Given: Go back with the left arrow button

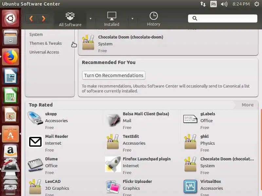Looking at the screenshot, I should pyautogui.click(x=31, y=19).
